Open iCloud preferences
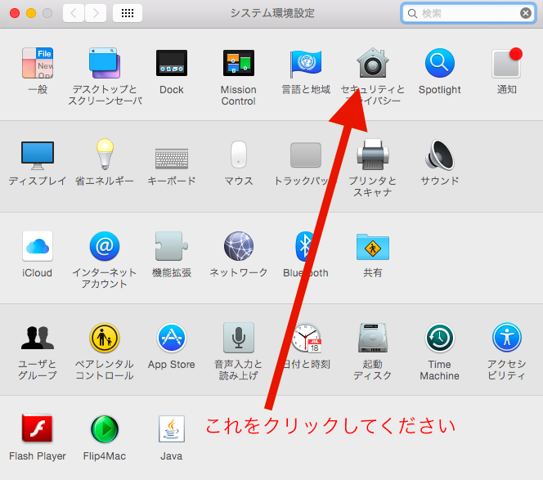 click(38, 246)
